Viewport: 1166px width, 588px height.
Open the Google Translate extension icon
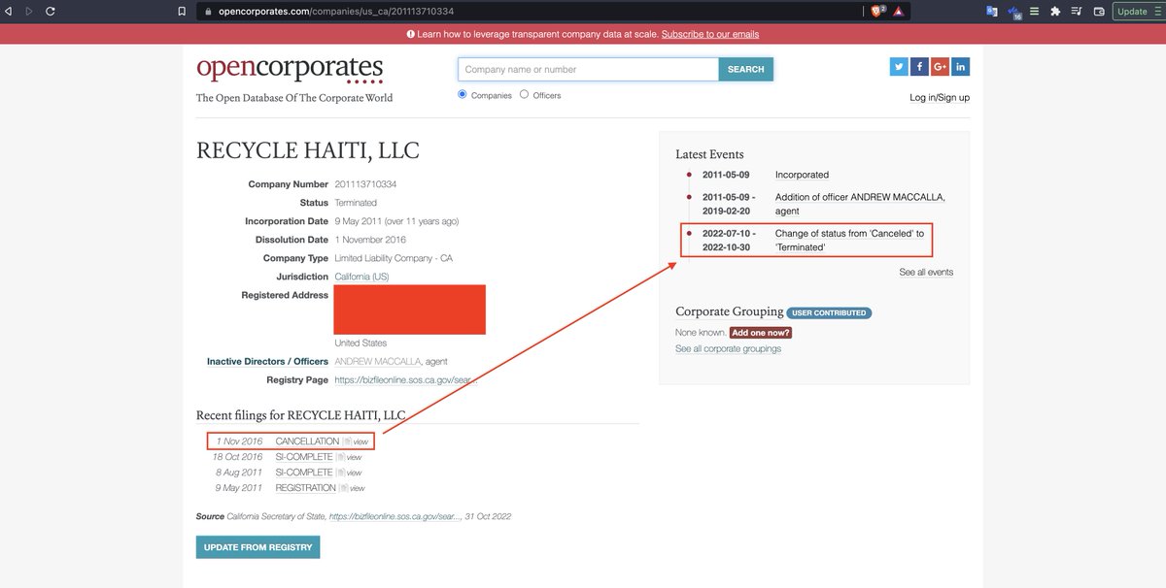tap(992, 11)
